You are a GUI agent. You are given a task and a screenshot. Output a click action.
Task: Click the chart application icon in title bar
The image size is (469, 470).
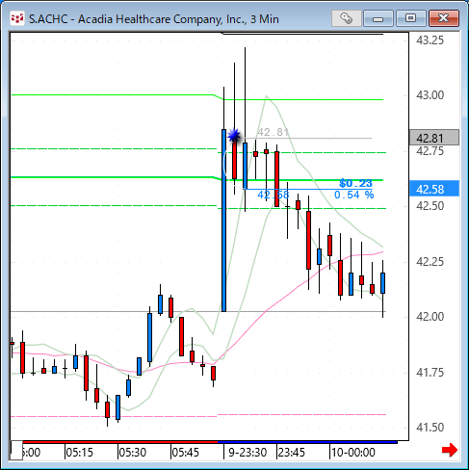coord(17,19)
